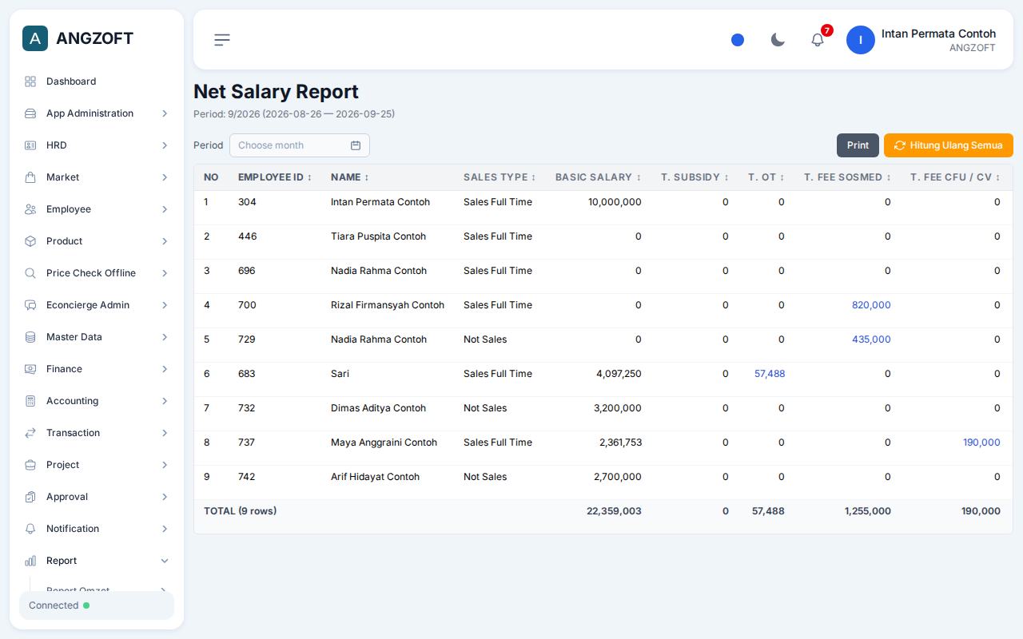The width and height of the screenshot is (1023, 639).
Task: Click the Price Check Offline search icon
Action: pyautogui.click(x=30, y=273)
